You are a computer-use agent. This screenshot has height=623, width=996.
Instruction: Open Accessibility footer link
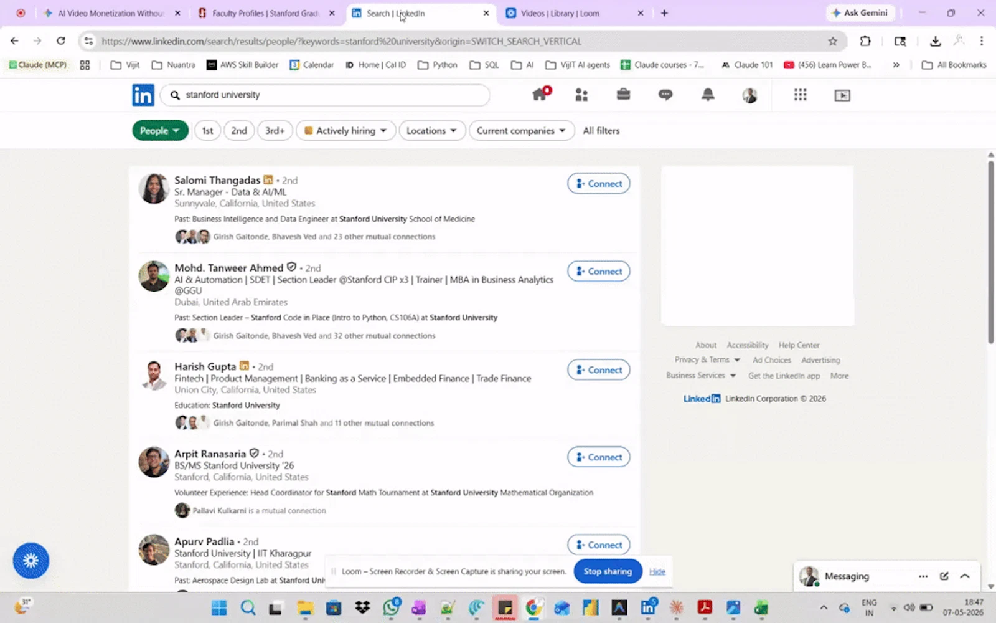click(x=748, y=345)
